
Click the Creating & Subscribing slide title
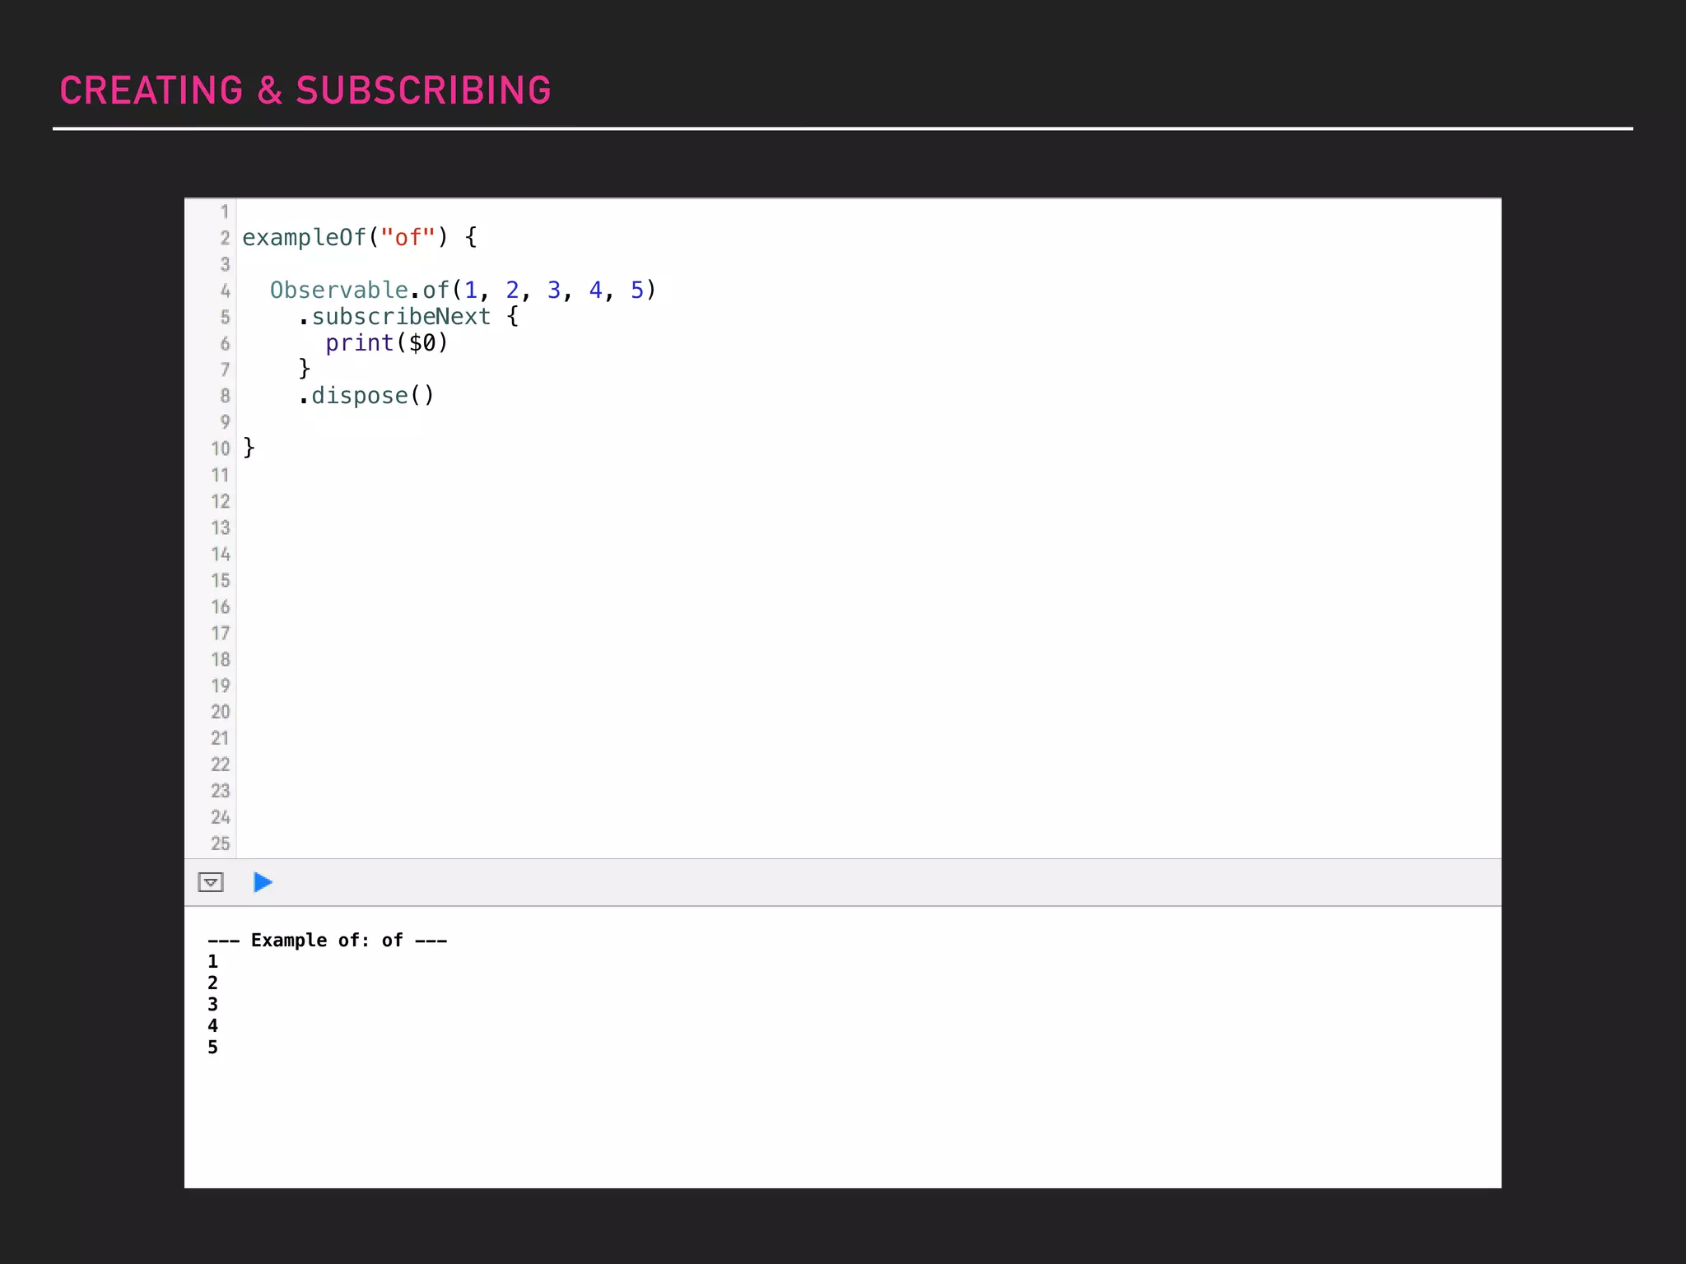click(x=305, y=91)
